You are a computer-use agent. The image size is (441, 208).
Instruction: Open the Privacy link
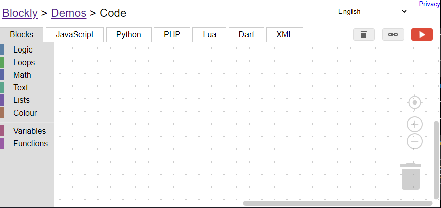click(x=429, y=4)
